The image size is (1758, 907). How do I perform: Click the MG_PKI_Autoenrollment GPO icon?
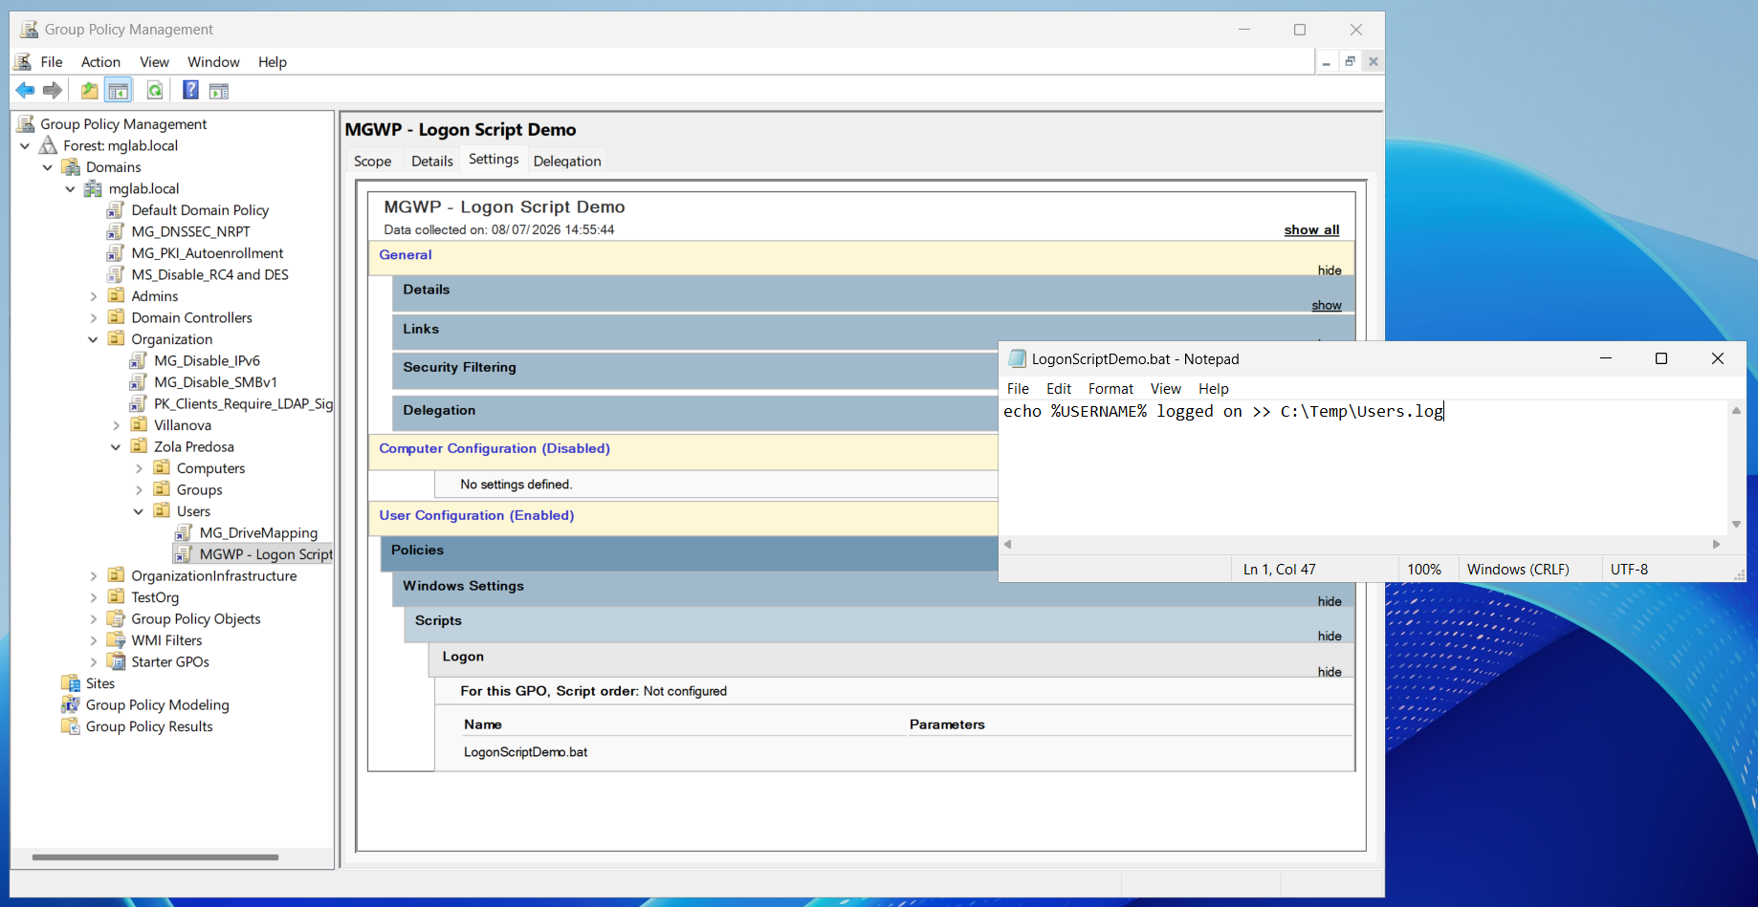click(x=116, y=253)
